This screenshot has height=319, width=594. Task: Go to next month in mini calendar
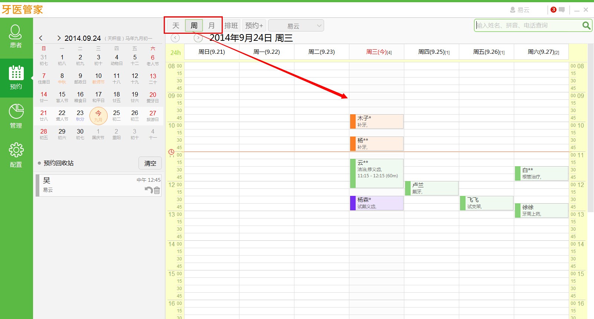coord(59,38)
